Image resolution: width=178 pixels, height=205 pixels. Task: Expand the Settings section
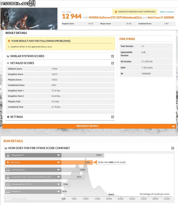click(x=113, y=117)
